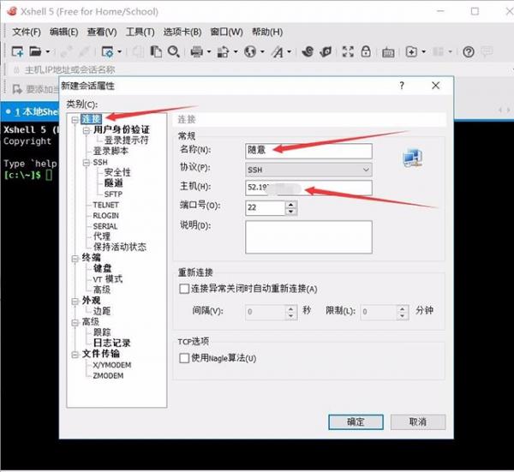
Task: Open the 查看(V) menu
Action: [x=102, y=32]
